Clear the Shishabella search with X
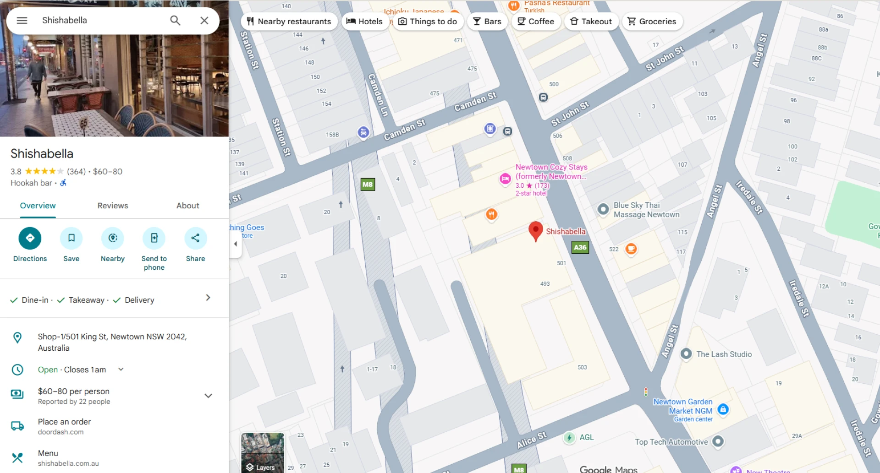This screenshot has height=473, width=880. pos(204,21)
